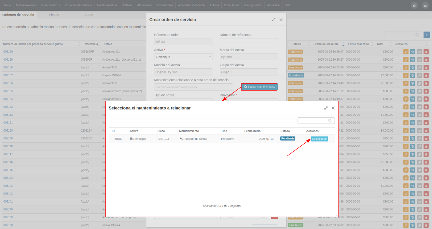This screenshot has height=229, width=432.
Task: Click the 'Número de referencia' input field
Action: 249,42
